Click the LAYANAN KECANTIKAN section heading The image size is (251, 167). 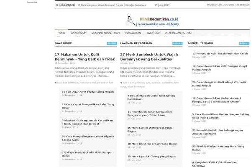click(x=136, y=43)
